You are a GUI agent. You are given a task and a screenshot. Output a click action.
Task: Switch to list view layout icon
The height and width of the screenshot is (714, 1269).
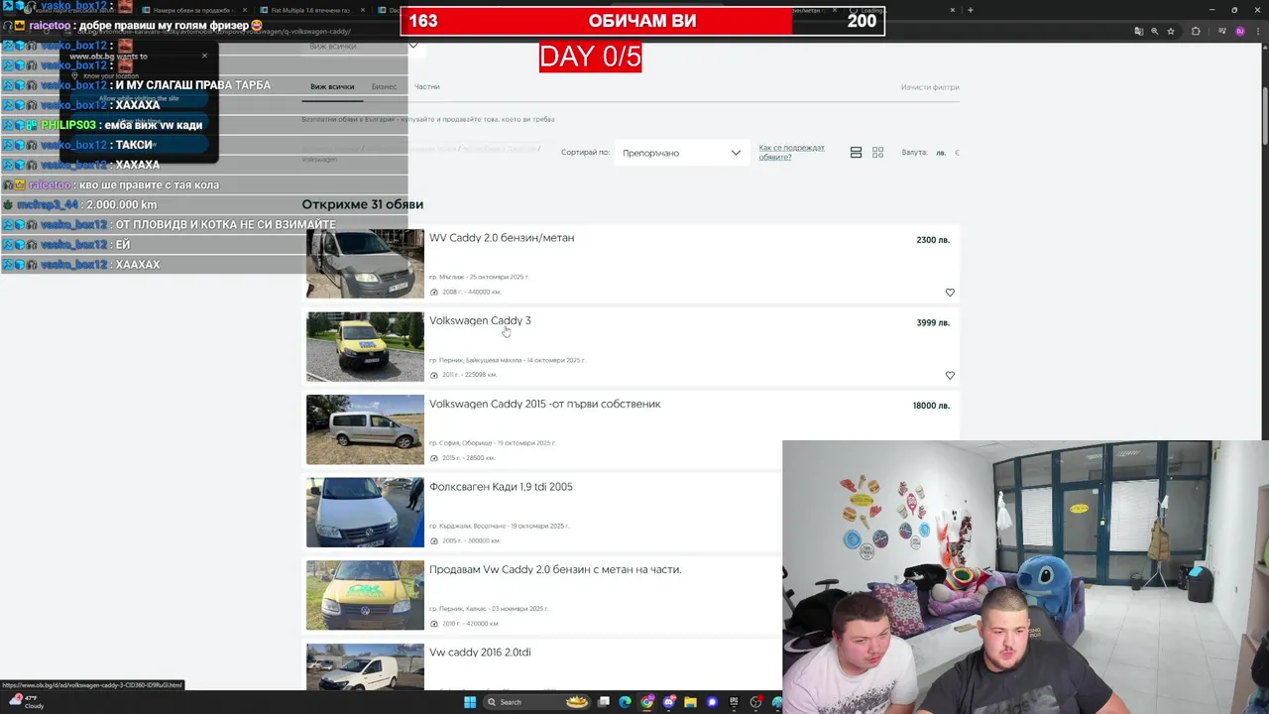(856, 153)
